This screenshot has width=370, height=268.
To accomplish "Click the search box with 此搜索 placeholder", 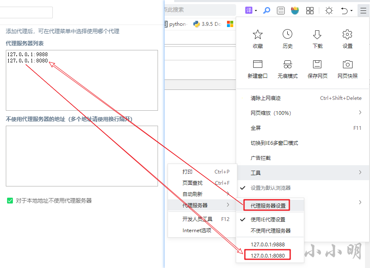I will (x=200, y=10).
